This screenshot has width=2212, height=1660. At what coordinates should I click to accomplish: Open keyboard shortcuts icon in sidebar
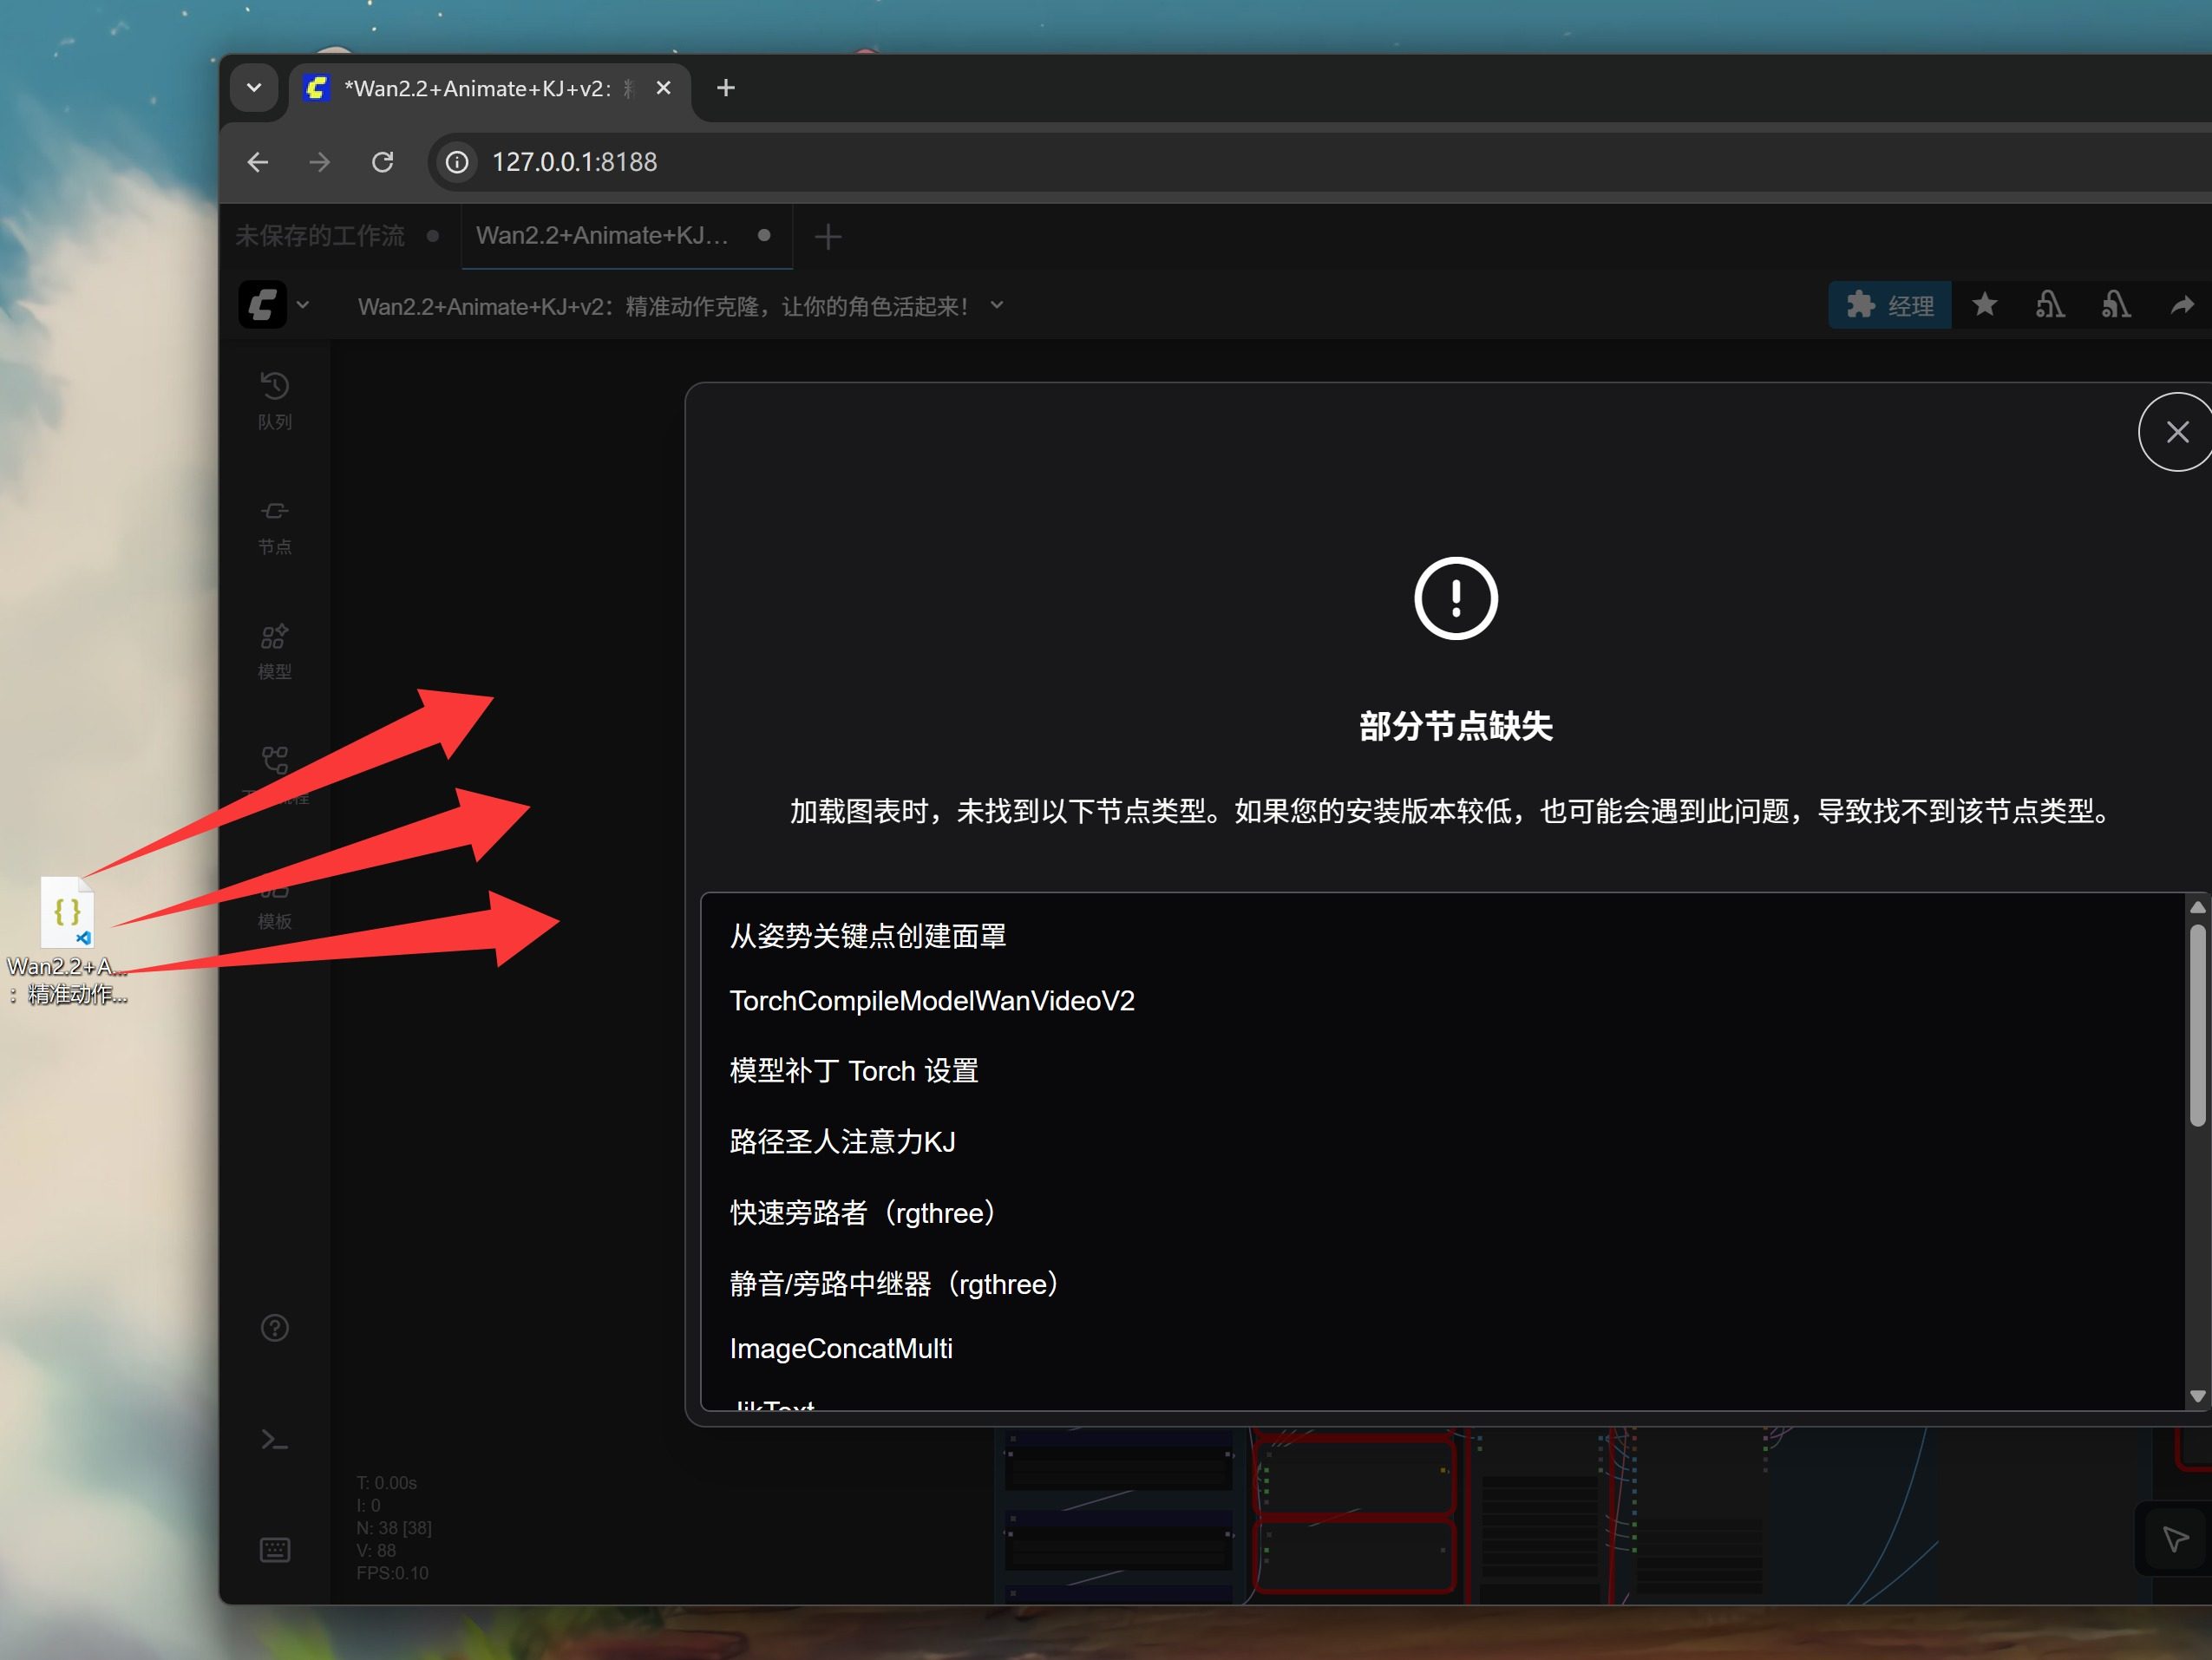click(x=274, y=1549)
